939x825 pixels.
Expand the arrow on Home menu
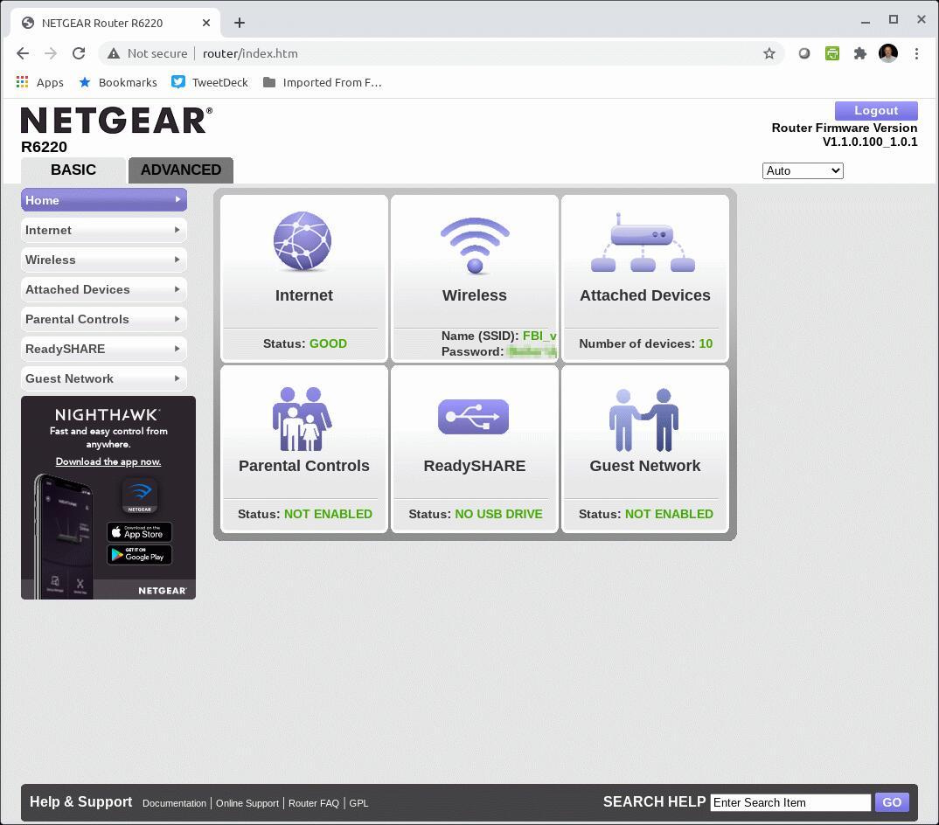(177, 199)
